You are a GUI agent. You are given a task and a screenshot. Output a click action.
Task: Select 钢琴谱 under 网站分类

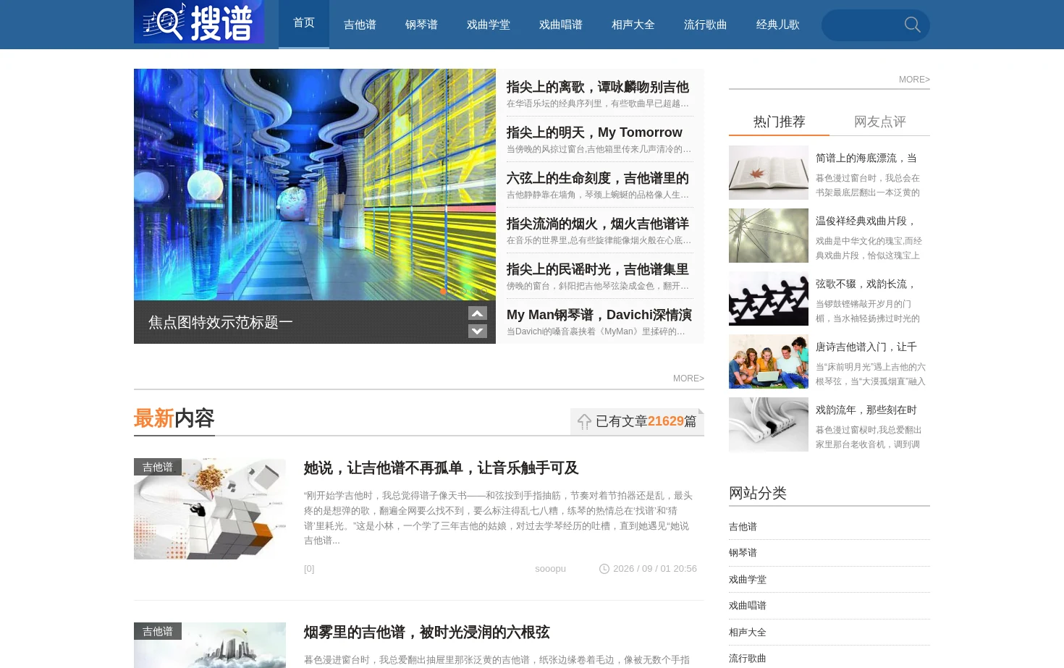pyautogui.click(x=743, y=553)
